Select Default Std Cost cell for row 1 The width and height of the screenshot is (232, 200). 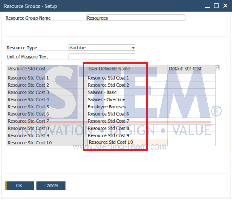point(191,78)
